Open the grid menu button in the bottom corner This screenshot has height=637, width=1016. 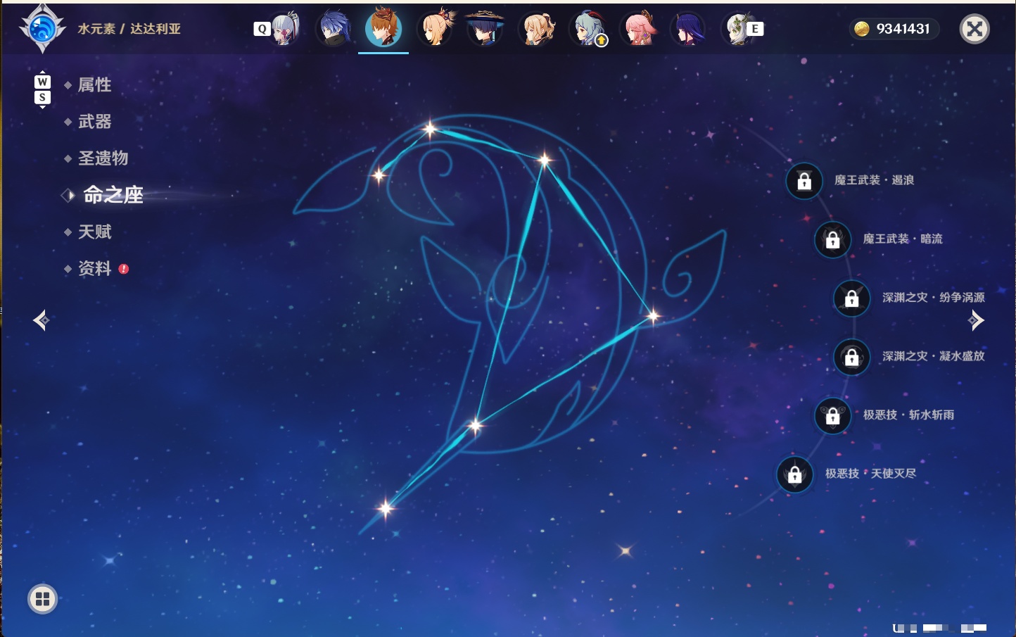click(x=42, y=599)
